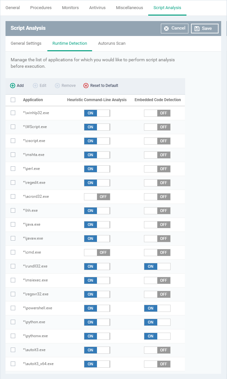This screenshot has width=227, height=379.
Task: Click the Save floppy disk icon
Action: tap(197, 29)
